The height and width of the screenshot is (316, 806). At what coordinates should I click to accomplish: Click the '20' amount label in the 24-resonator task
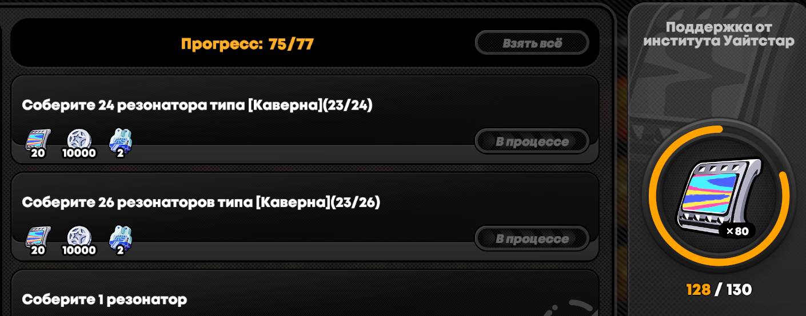point(38,153)
